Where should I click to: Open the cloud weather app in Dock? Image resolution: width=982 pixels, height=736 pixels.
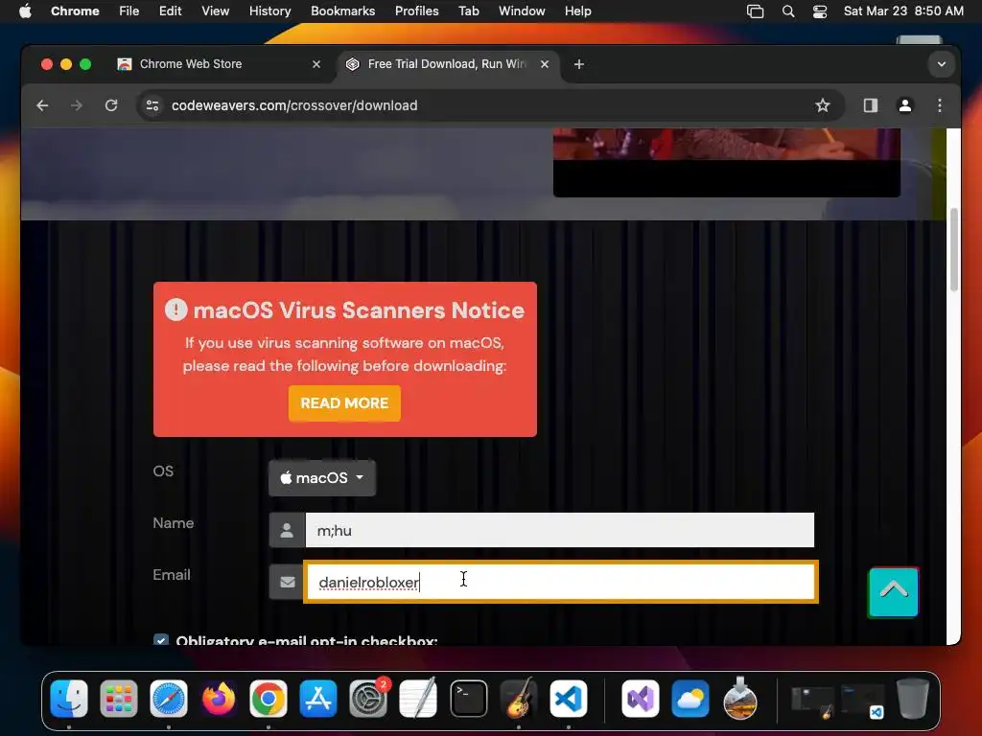pyautogui.click(x=690, y=698)
